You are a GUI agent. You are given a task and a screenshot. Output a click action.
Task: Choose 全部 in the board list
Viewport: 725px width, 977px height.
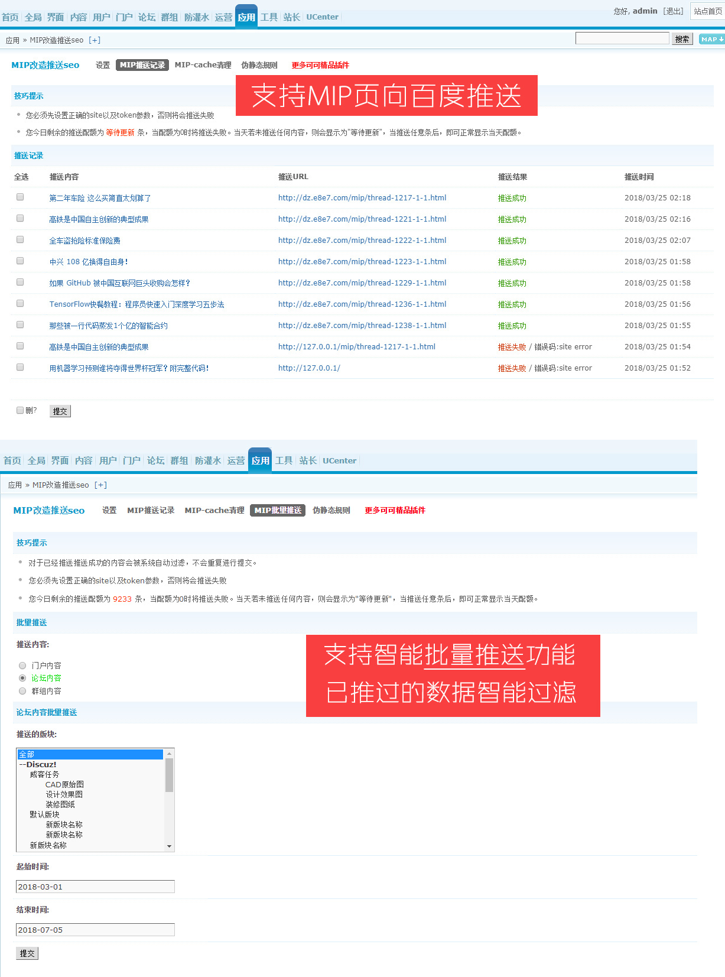click(90, 754)
